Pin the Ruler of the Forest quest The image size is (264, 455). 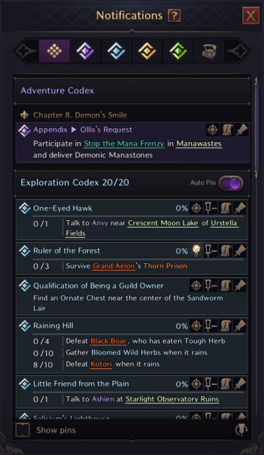tap(240, 251)
